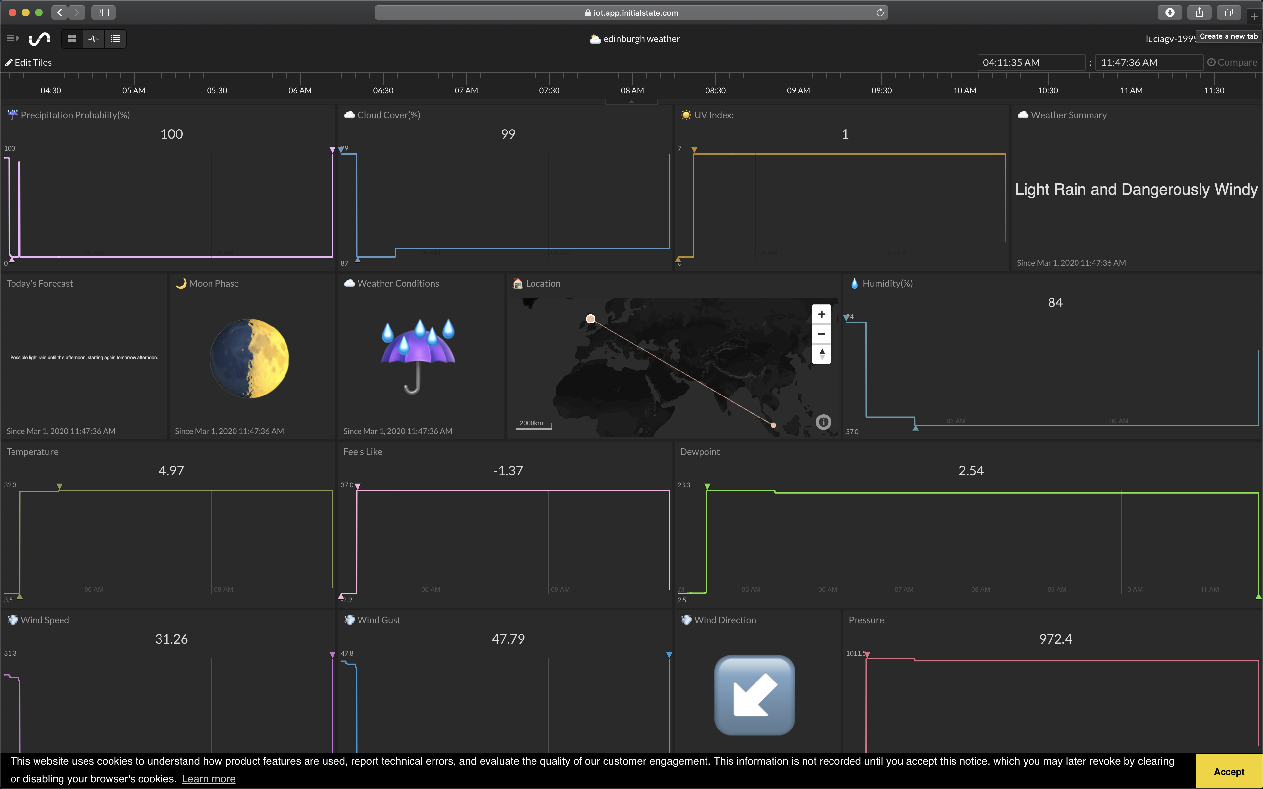Click the start time field 04:11:35 AM
This screenshot has height=789, width=1263.
1031,62
